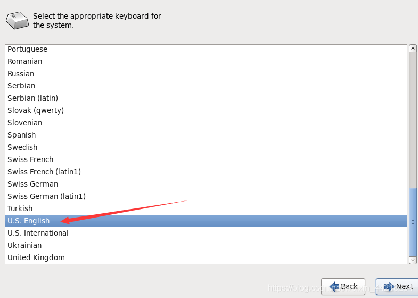Highlight the U.S. English entry
This screenshot has width=418, height=298.
29,221
